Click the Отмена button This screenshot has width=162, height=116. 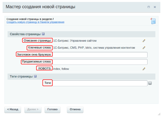(x=75, y=109)
